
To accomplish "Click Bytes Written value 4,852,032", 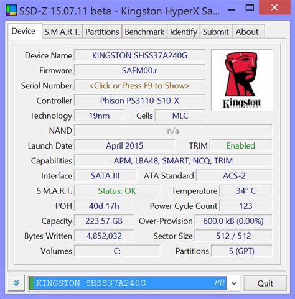I will click(104, 236).
